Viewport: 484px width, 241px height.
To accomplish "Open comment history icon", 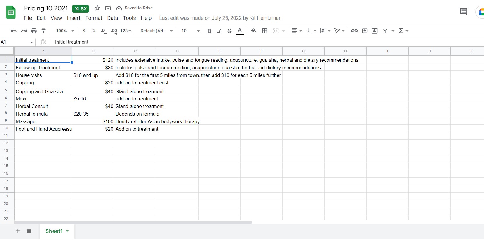I will point(463,12).
